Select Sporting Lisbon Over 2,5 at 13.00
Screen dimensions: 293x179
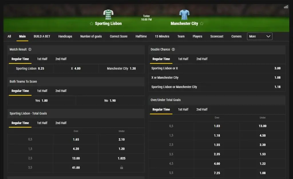click(76, 158)
